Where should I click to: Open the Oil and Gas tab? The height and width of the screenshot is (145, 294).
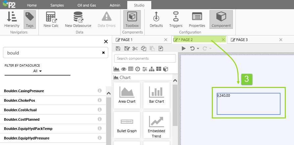click(x=86, y=5)
